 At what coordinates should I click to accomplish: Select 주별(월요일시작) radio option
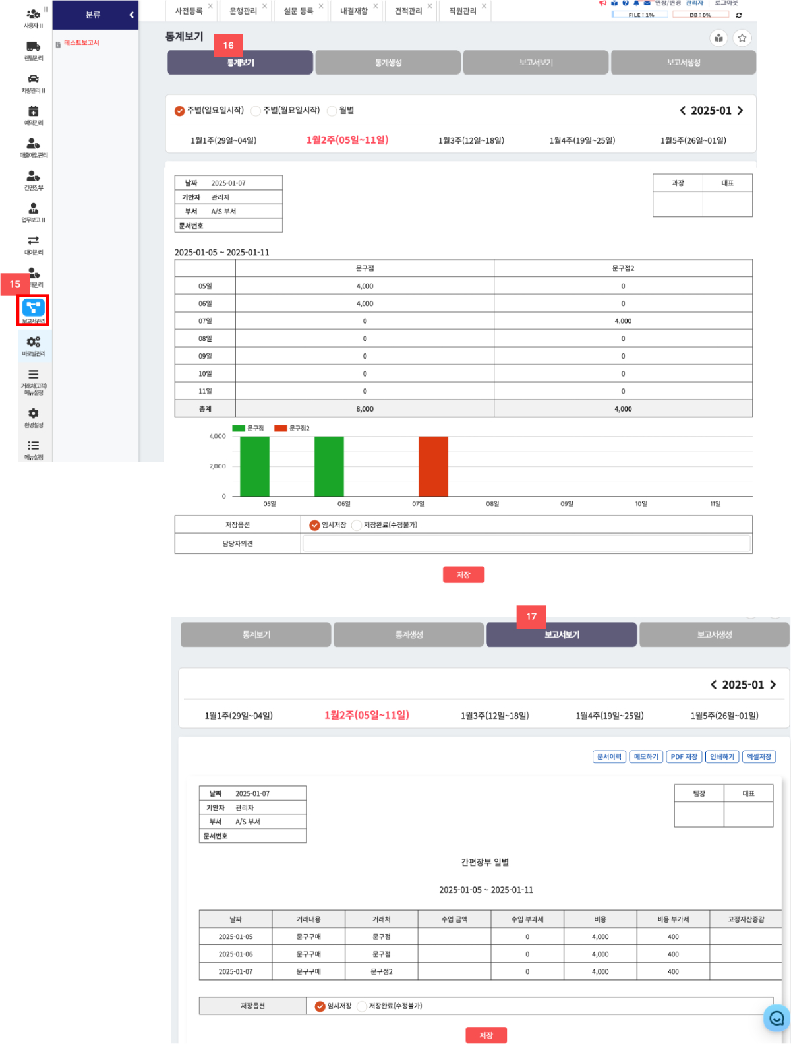coord(256,111)
